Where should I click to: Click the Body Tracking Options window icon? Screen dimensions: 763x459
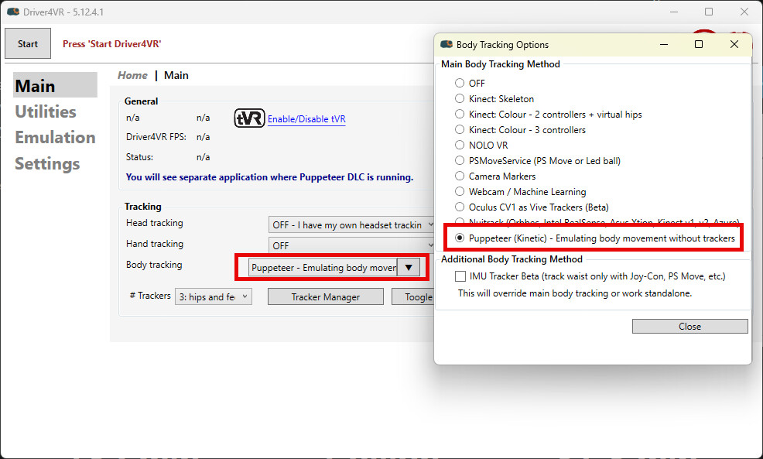pos(446,44)
